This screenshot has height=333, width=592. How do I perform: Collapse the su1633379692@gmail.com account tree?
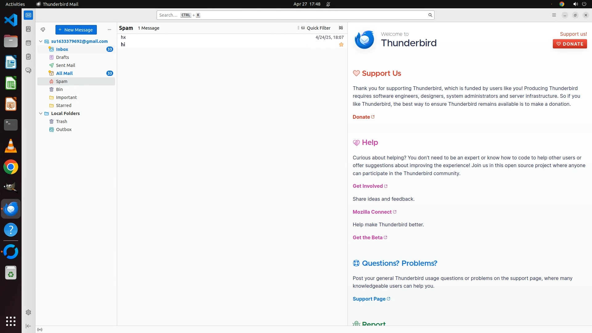pyautogui.click(x=41, y=41)
